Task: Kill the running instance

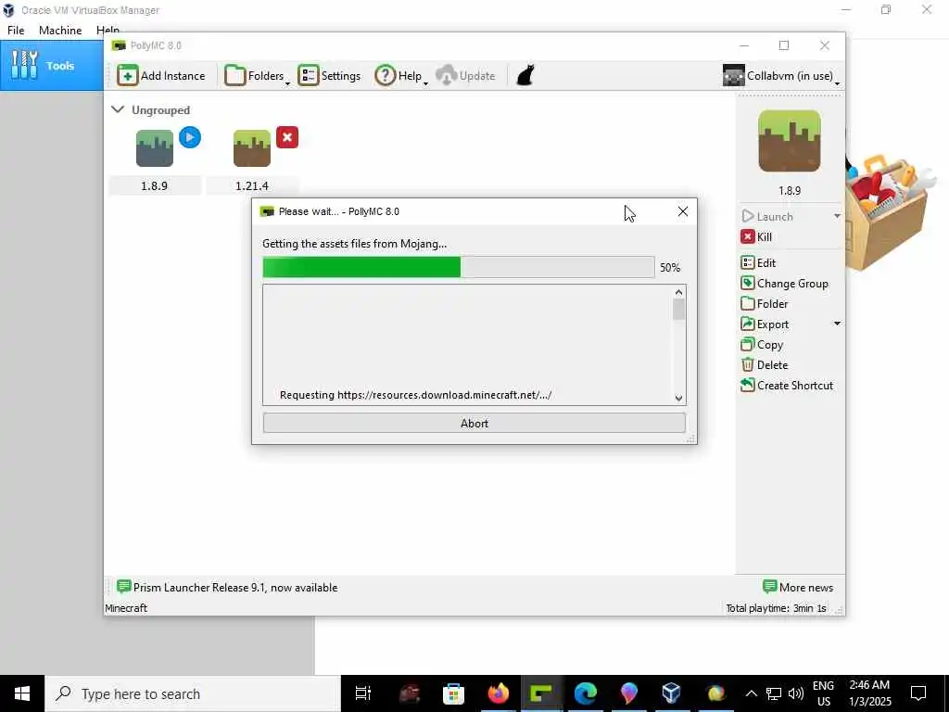Action: pyautogui.click(x=756, y=236)
